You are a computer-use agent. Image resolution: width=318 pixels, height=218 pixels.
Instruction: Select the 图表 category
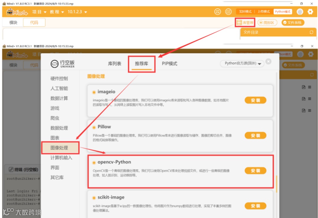[55, 138]
